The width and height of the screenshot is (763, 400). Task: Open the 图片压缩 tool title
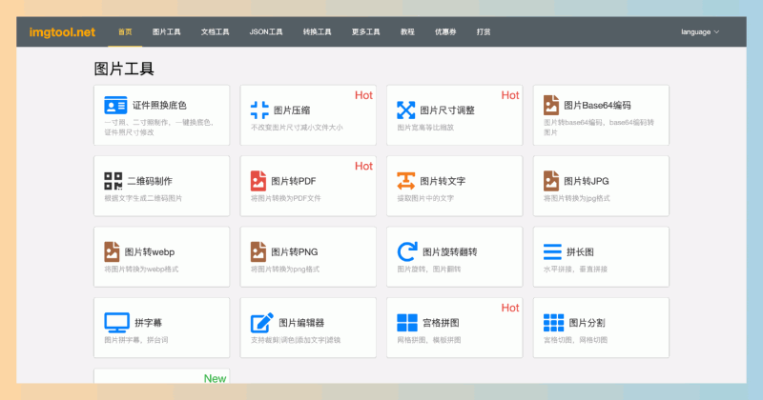pyautogui.click(x=292, y=110)
